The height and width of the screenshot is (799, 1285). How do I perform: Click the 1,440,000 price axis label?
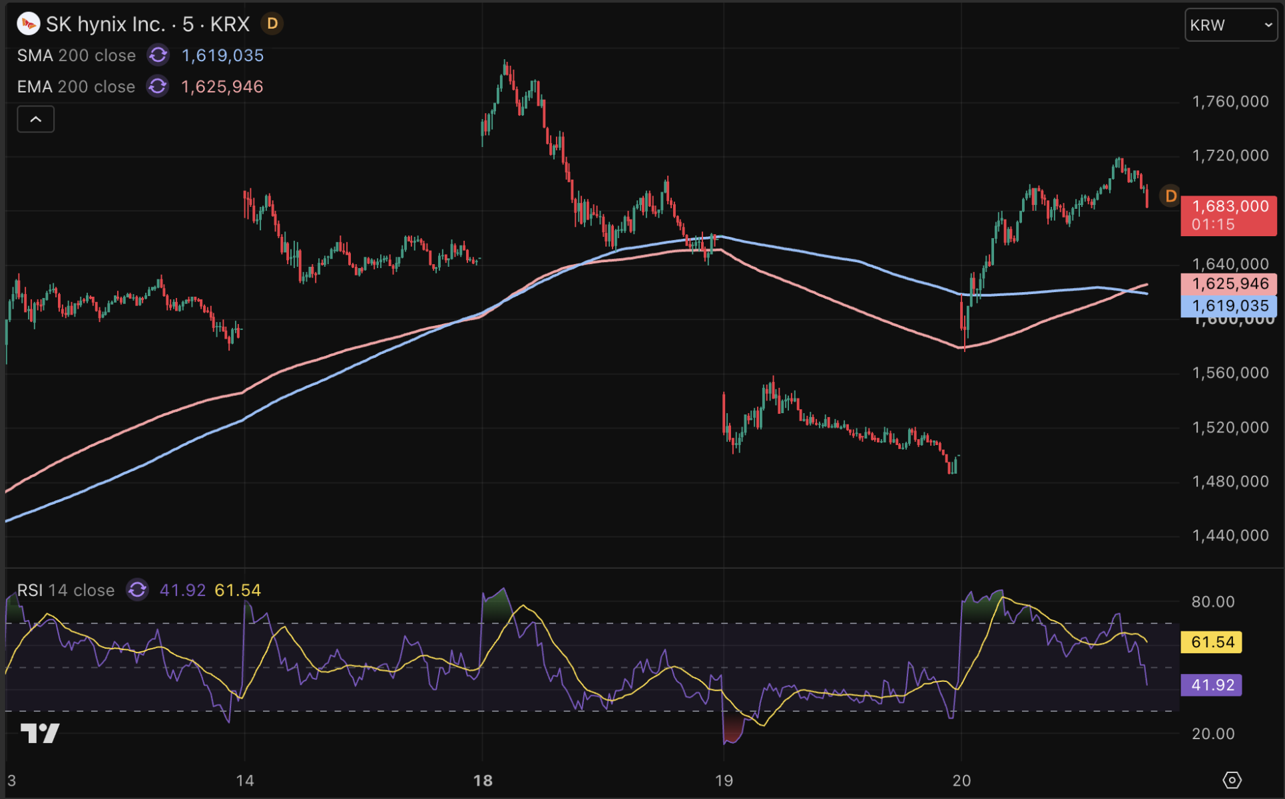(1230, 536)
